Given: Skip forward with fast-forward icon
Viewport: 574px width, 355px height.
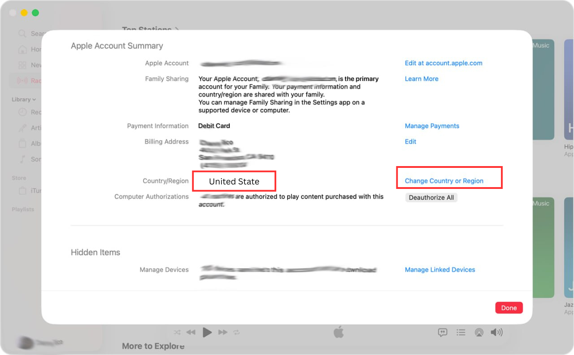Looking at the screenshot, I should tap(223, 332).
